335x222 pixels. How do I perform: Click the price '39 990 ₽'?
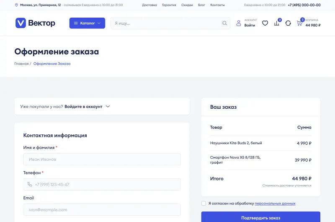pyautogui.click(x=303, y=160)
